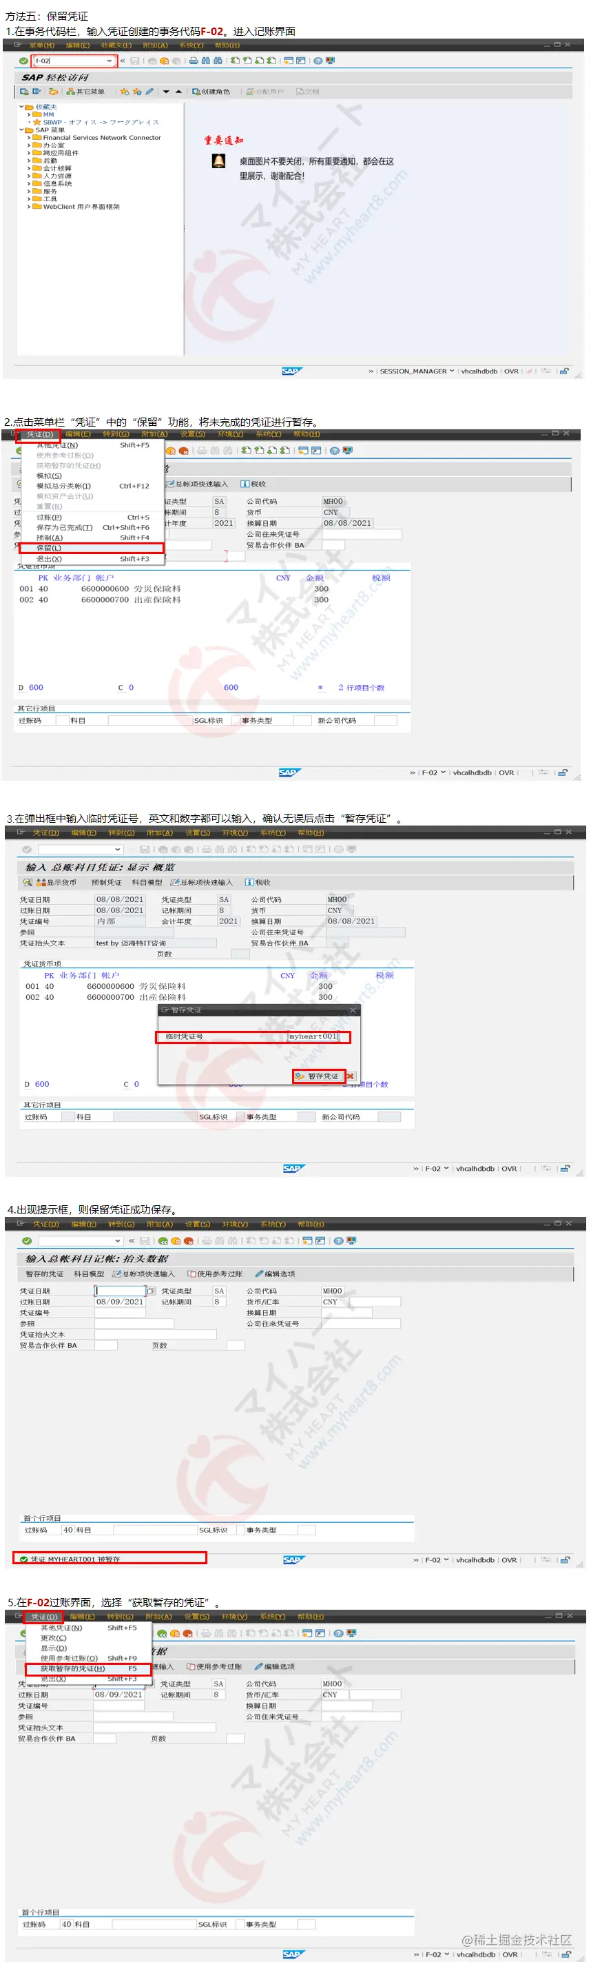
Task: Select WebClient 用户界面框架 tree item
Action: click(81, 206)
